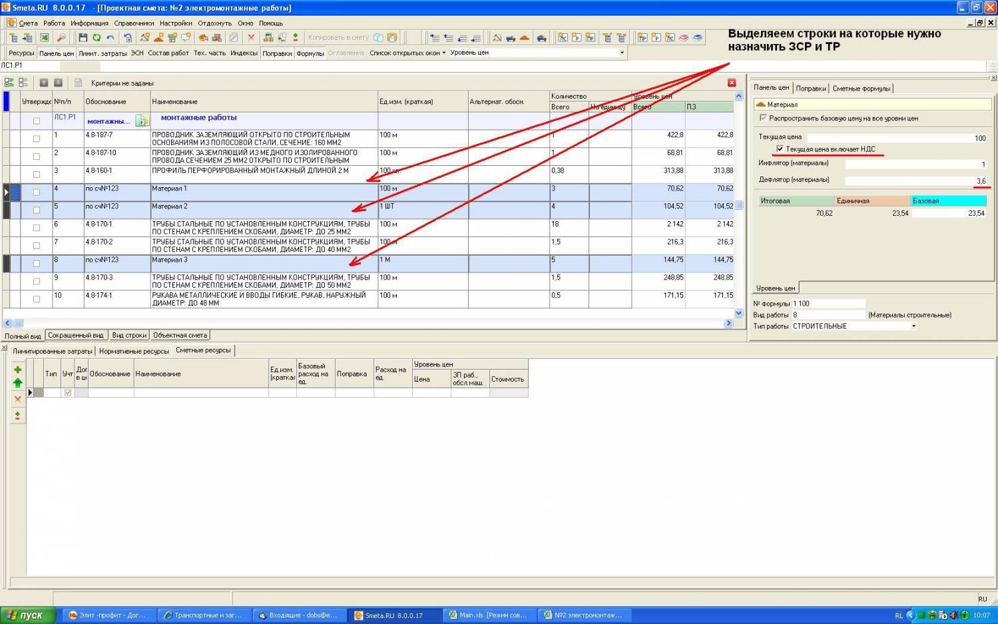Screen dimensions: 998x624
Task: Click the table's horizontal scrollbar right arrow
Action: click(x=728, y=323)
